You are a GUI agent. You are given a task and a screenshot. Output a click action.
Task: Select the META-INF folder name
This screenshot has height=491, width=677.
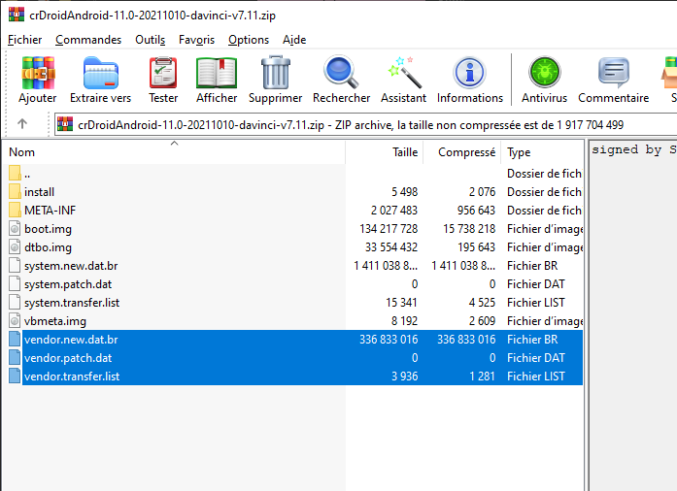point(51,211)
